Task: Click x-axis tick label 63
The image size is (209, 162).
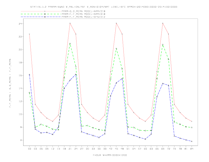Action: tap(151, 149)
